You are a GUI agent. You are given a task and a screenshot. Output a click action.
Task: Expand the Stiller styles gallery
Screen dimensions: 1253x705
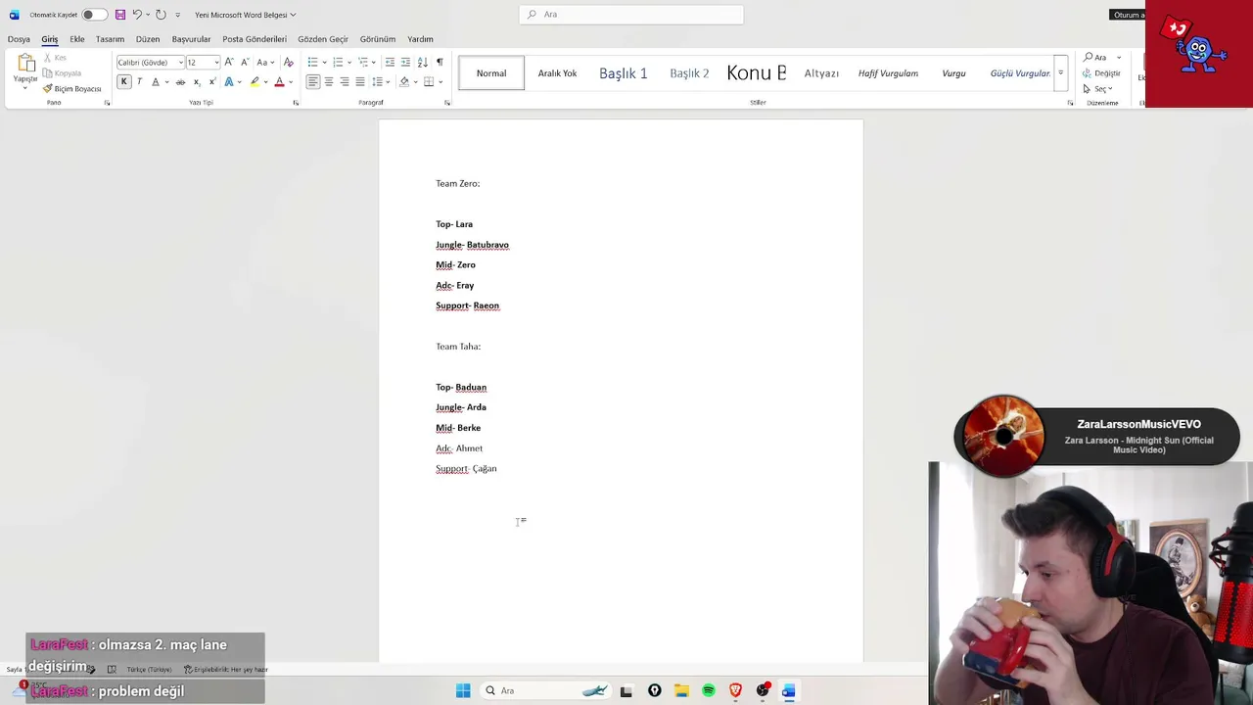coord(1060,73)
